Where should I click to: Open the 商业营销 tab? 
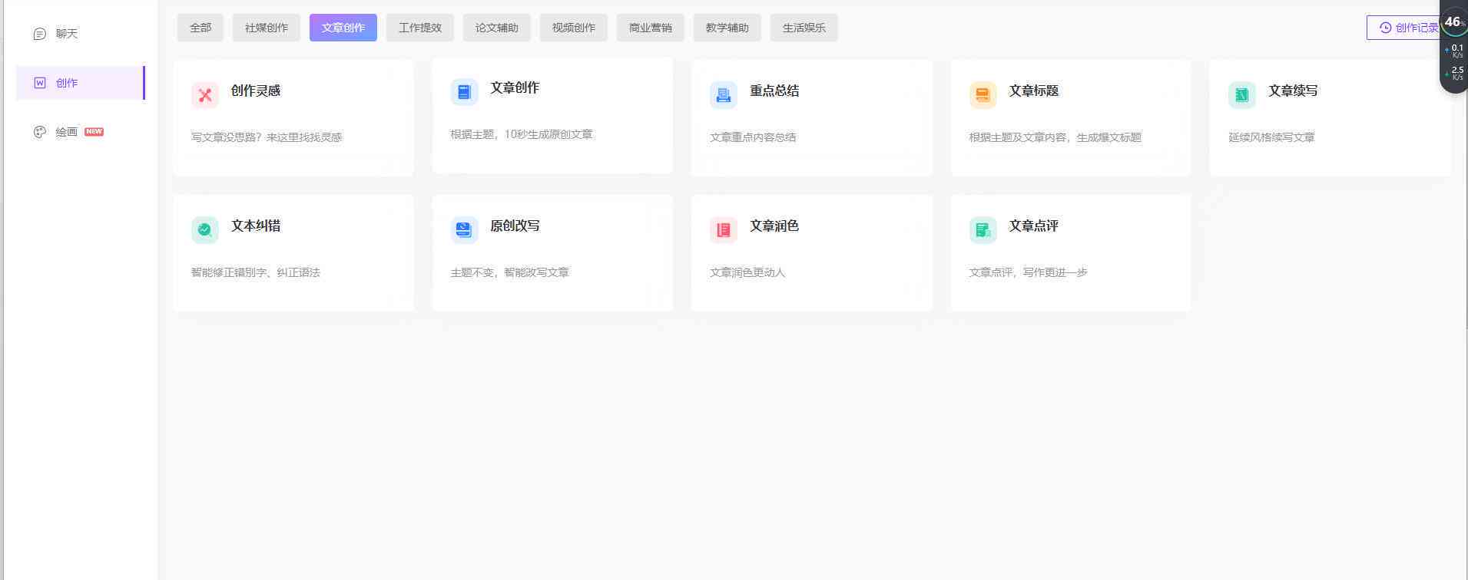(x=651, y=28)
